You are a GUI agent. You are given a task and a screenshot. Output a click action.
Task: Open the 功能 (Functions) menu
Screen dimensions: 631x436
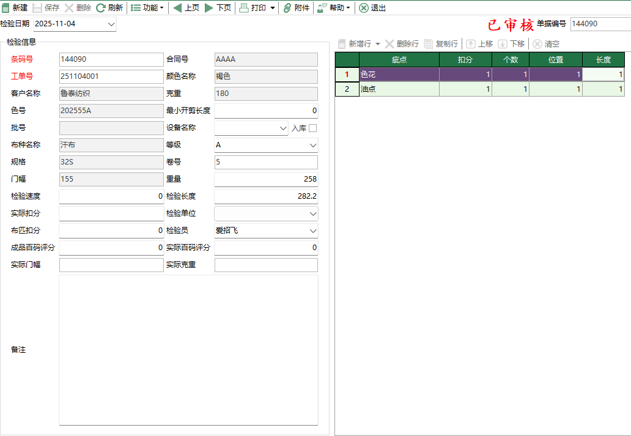pos(147,8)
